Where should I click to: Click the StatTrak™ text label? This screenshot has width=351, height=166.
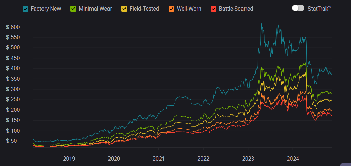(x=319, y=9)
